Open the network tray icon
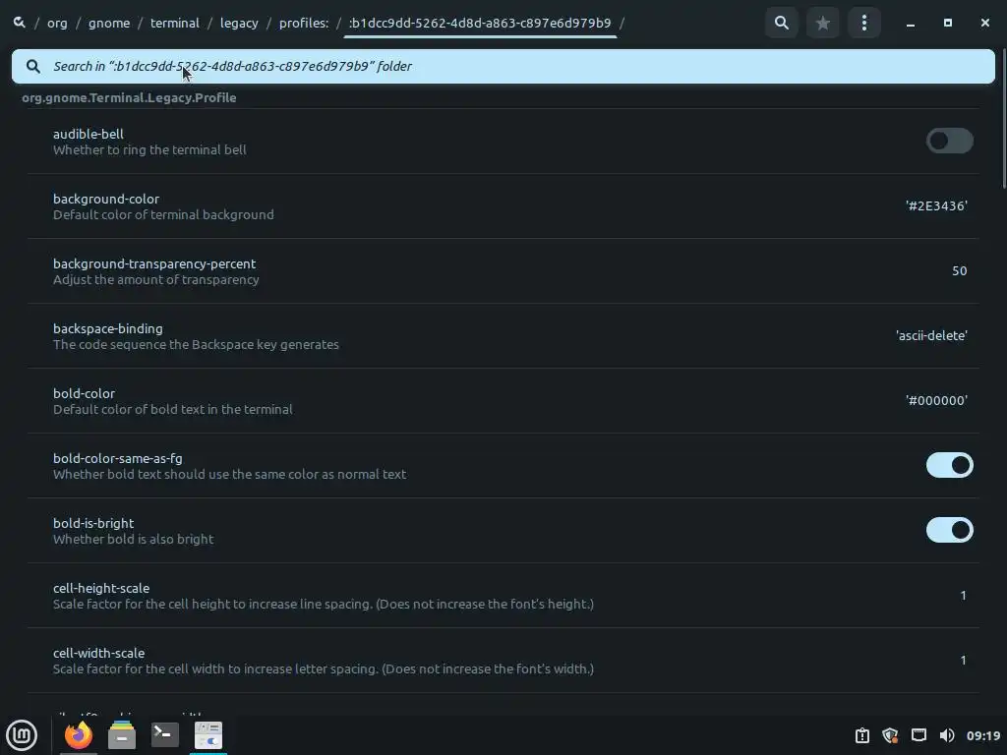 pos(918,735)
